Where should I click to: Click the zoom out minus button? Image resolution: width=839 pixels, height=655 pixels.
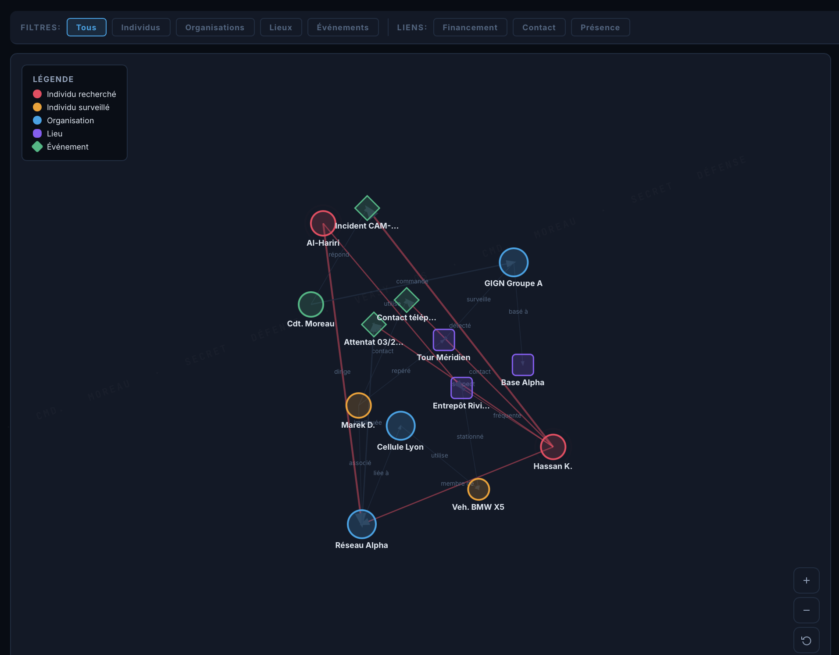point(806,610)
